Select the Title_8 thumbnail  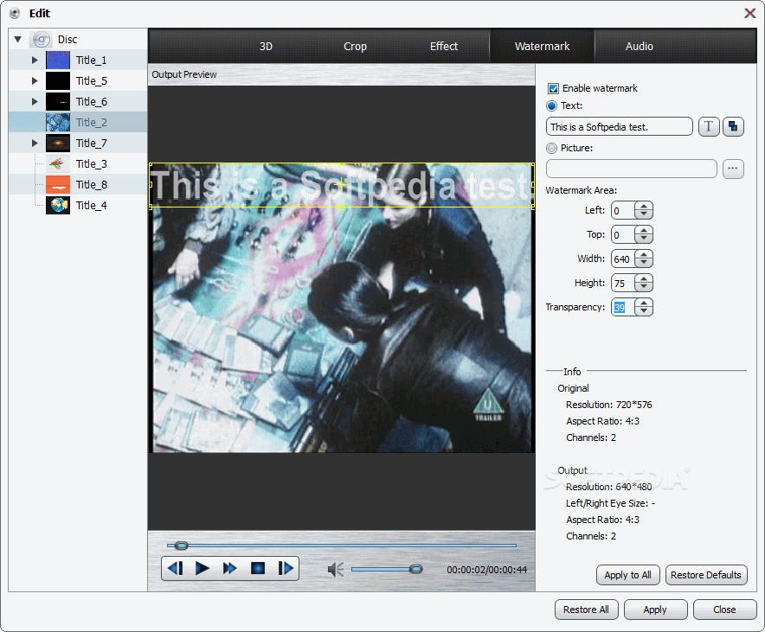click(58, 185)
